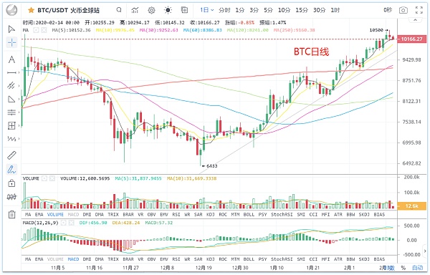The width and height of the screenshot is (430, 275).
Task: Open chart settings gear icon
Action: pos(151,11)
